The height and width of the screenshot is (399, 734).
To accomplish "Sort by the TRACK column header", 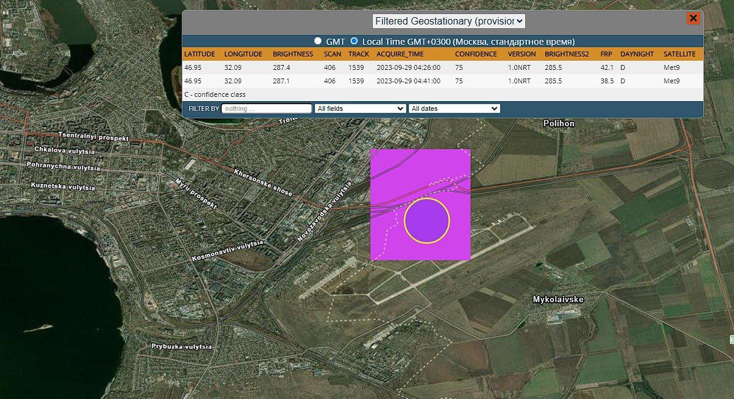I will click(x=359, y=54).
